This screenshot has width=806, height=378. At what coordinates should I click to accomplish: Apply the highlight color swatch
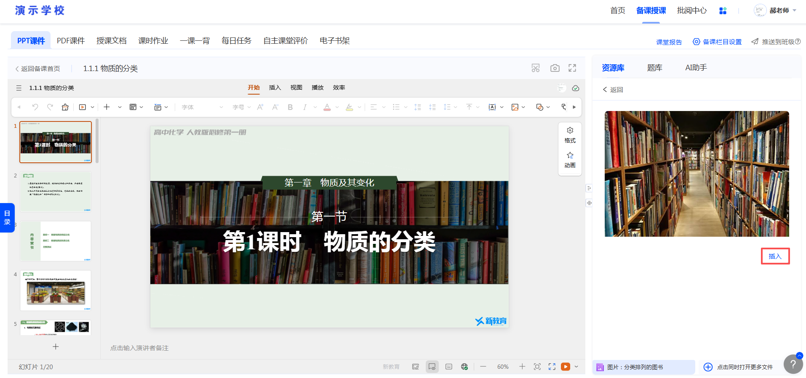[350, 107]
